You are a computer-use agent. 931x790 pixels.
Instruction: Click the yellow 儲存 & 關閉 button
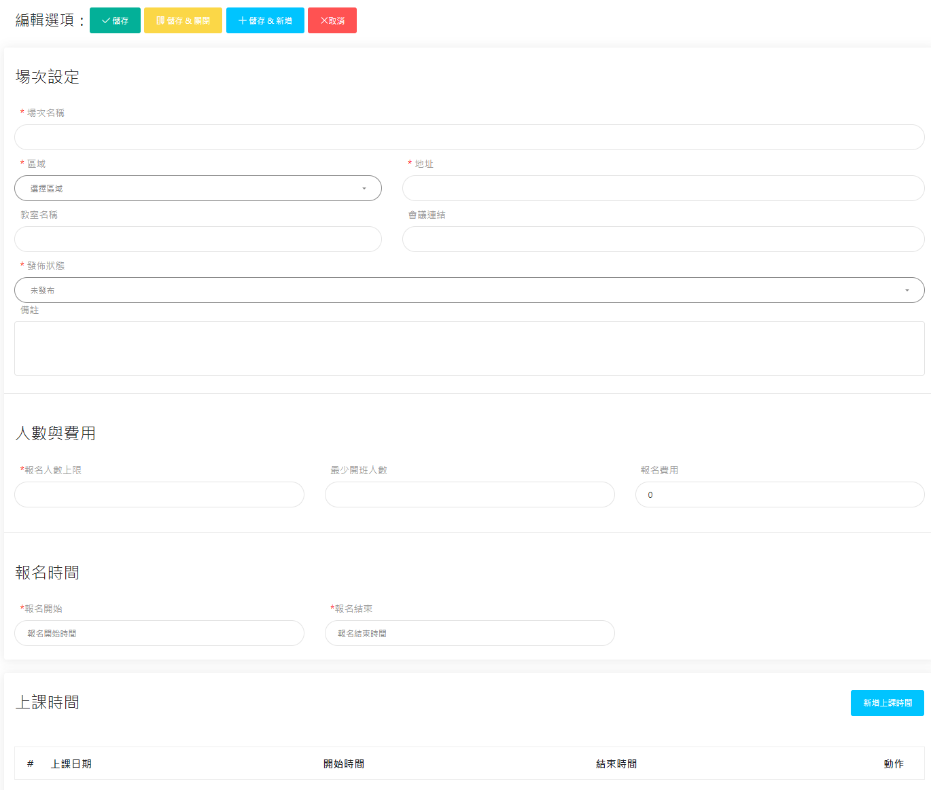(x=183, y=20)
